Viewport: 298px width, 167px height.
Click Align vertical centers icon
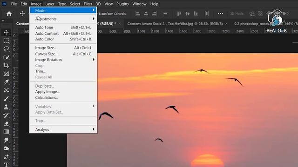coord(187,13)
